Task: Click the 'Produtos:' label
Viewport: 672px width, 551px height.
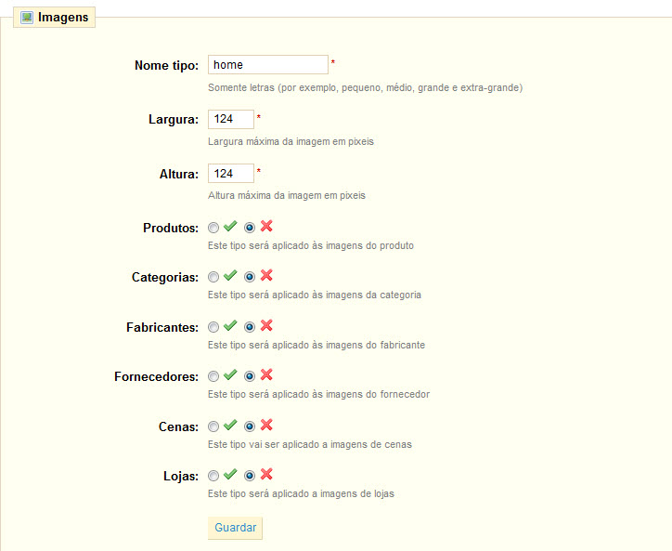Action: tap(171, 228)
